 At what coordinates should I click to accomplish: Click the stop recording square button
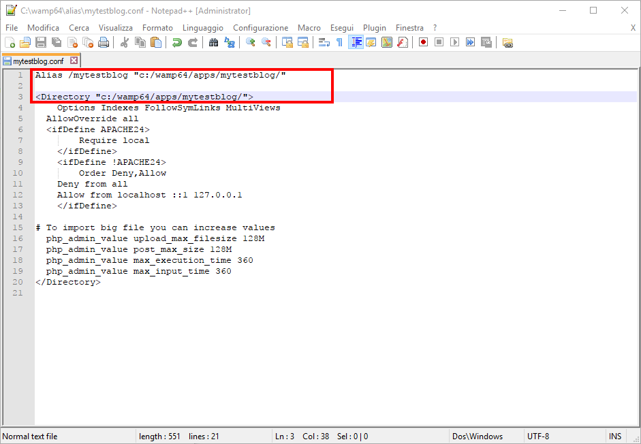pyautogui.click(x=439, y=42)
